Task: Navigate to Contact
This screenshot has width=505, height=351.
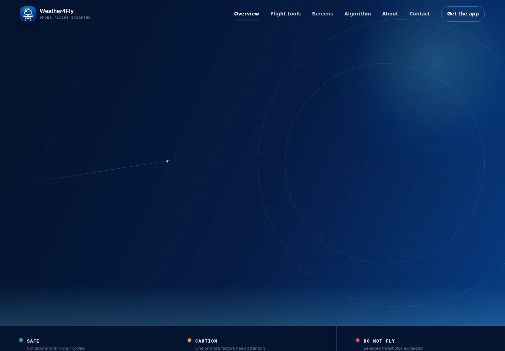Action: (x=419, y=14)
